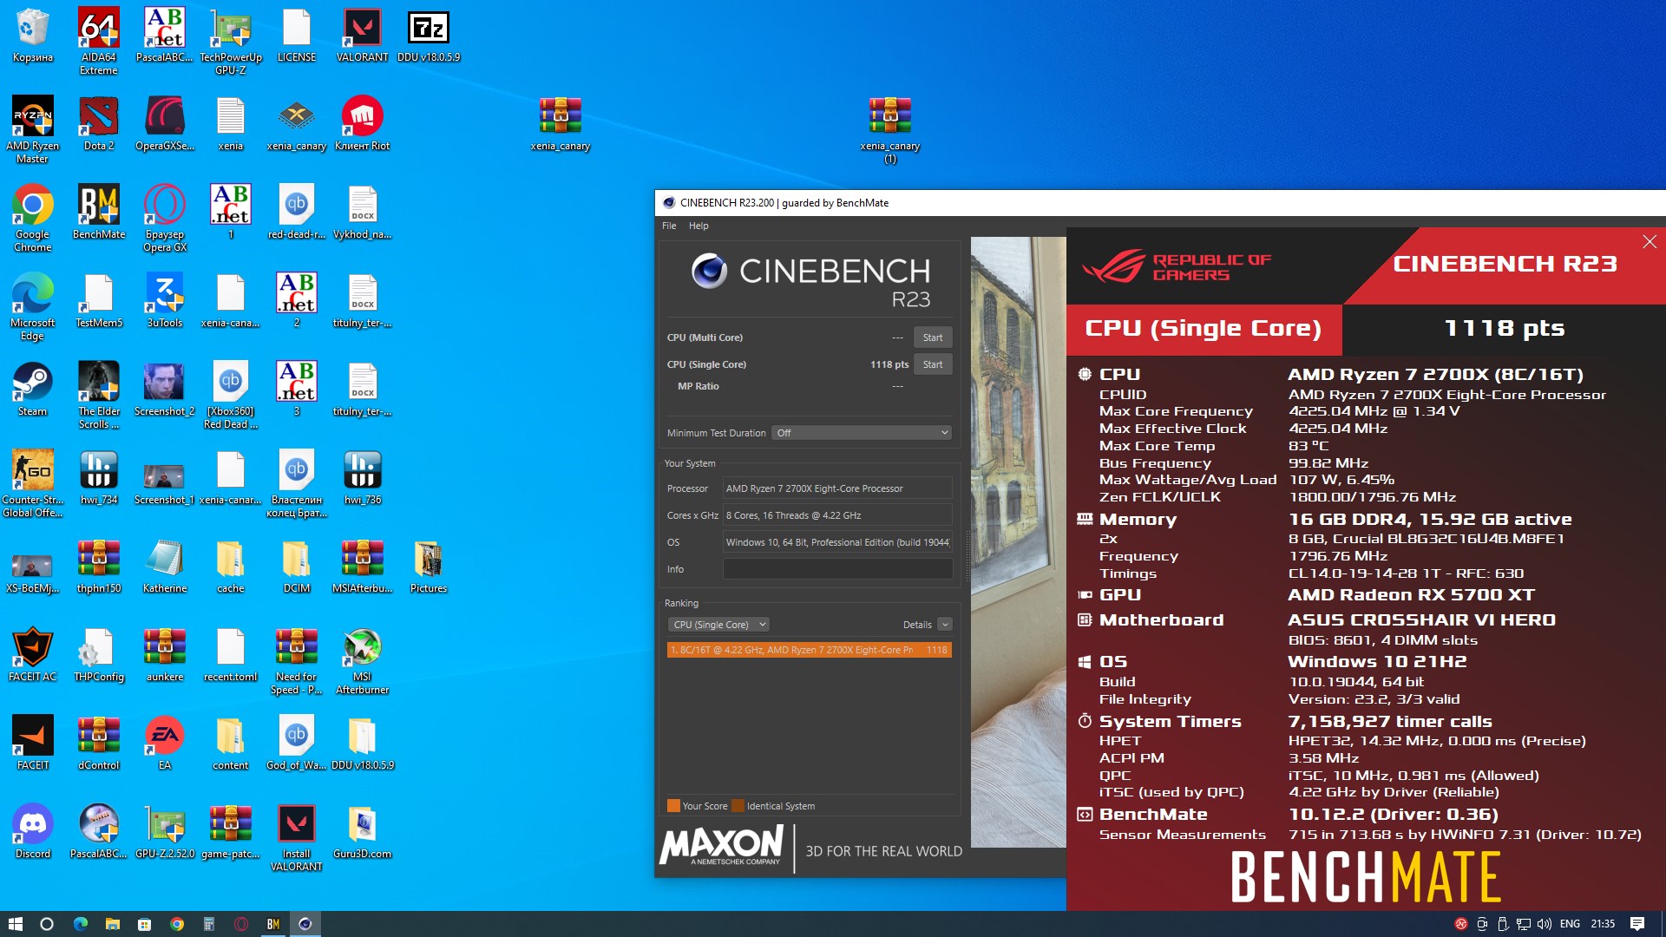The height and width of the screenshot is (937, 1666).
Task: Open the Microsoft Edge desktop icon
Action: tap(32, 306)
